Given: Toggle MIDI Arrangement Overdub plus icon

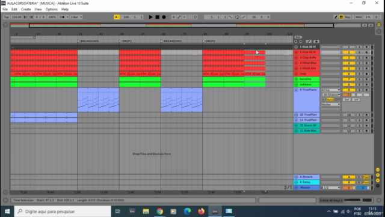Looking at the screenshot, I should click(x=174, y=17).
